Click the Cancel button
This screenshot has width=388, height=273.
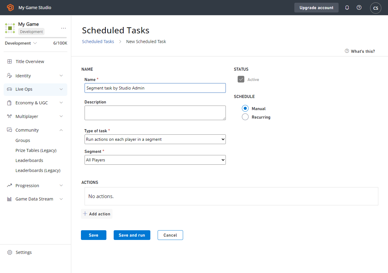[x=170, y=235]
